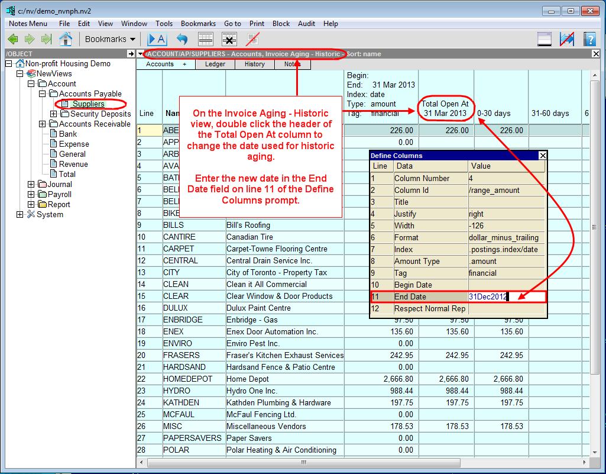Click the crossed-out document icon

click(253, 39)
